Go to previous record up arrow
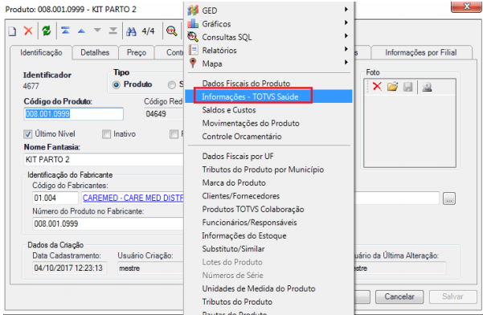Screen dimensions: 483x315 (x=81, y=31)
